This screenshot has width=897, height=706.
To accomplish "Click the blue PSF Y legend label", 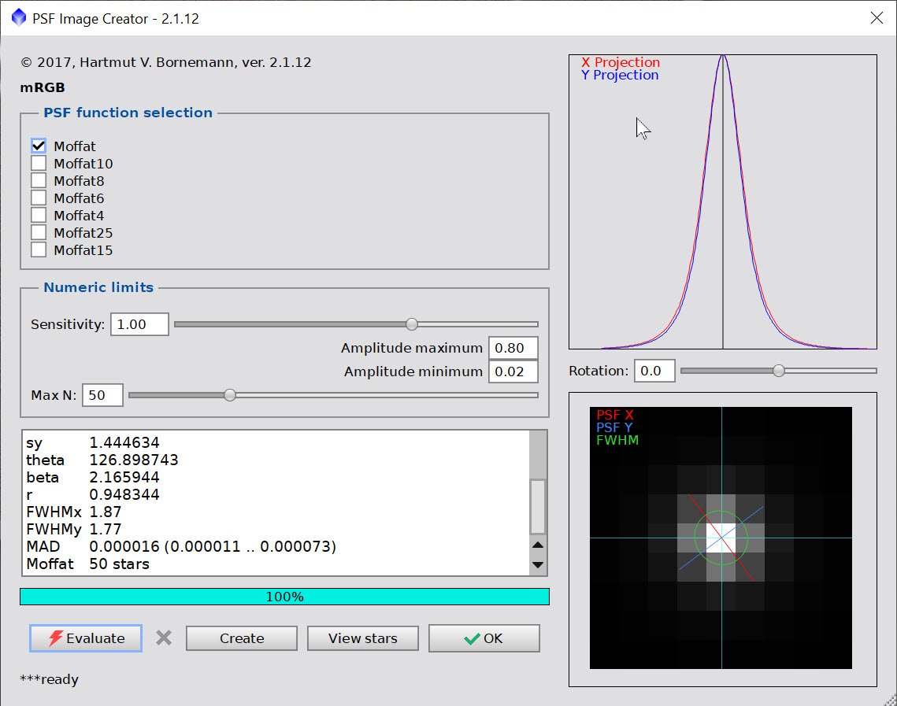I will tap(614, 427).
